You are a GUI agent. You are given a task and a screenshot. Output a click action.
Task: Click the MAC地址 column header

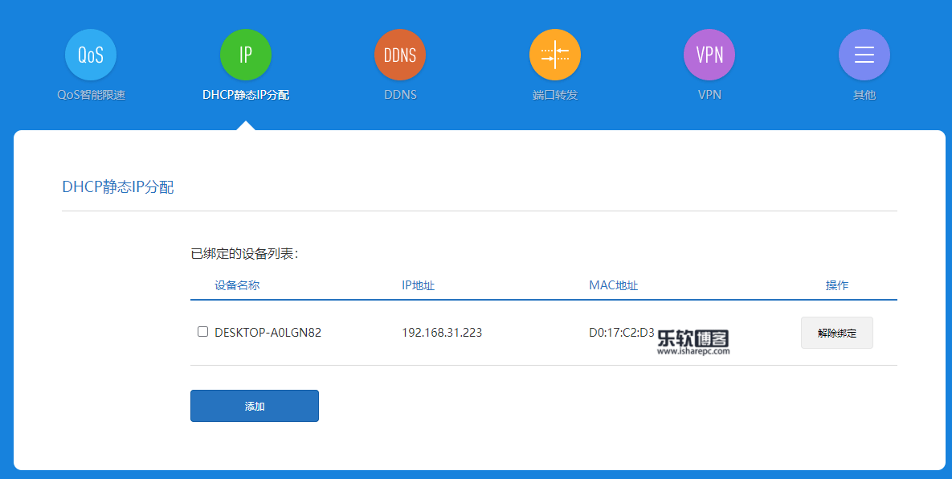(615, 285)
